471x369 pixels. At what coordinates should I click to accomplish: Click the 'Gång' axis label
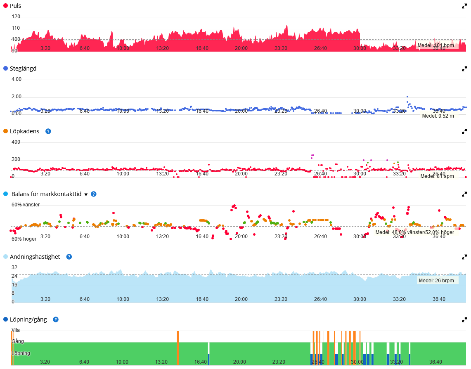coord(18,341)
